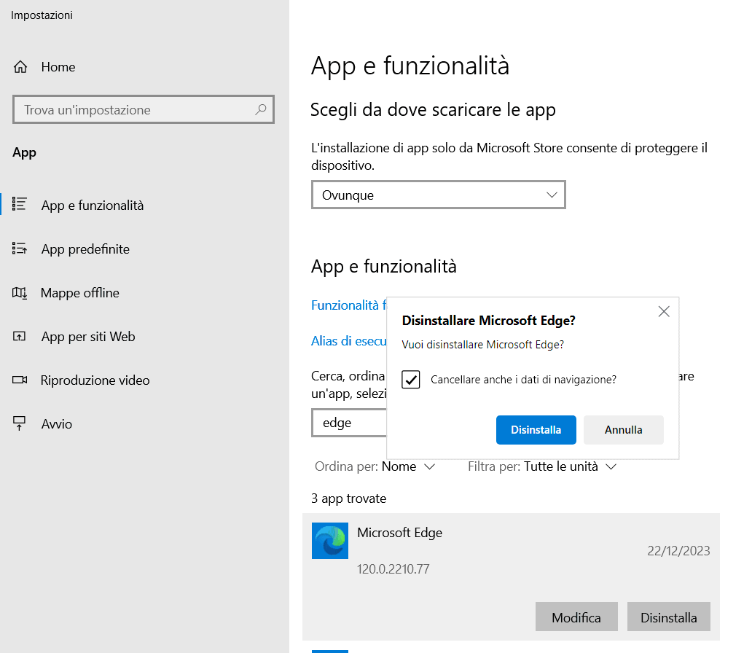Click the Home house icon
The height and width of the screenshot is (653, 752).
click(20, 67)
